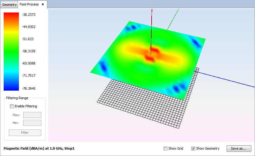Close the Post-Process tab
Viewport: 255px width, 156px height.
(43, 4)
